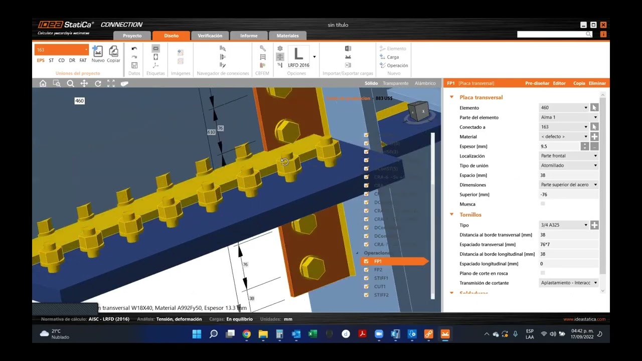Open CBFEM wrench settings icon
The height and width of the screenshot is (361, 642).
point(262,49)
